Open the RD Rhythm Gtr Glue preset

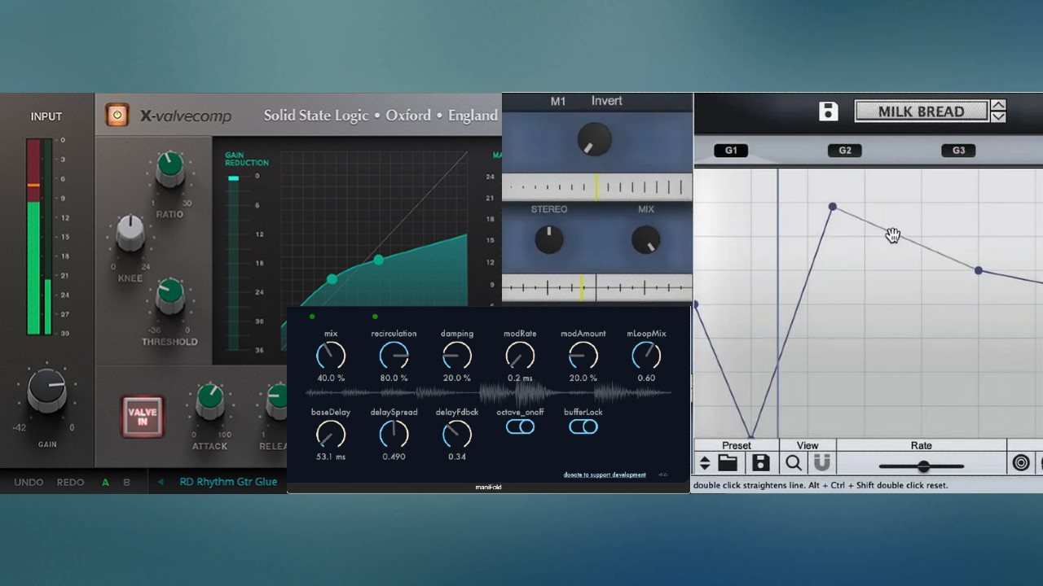click(x=228, y=482)
